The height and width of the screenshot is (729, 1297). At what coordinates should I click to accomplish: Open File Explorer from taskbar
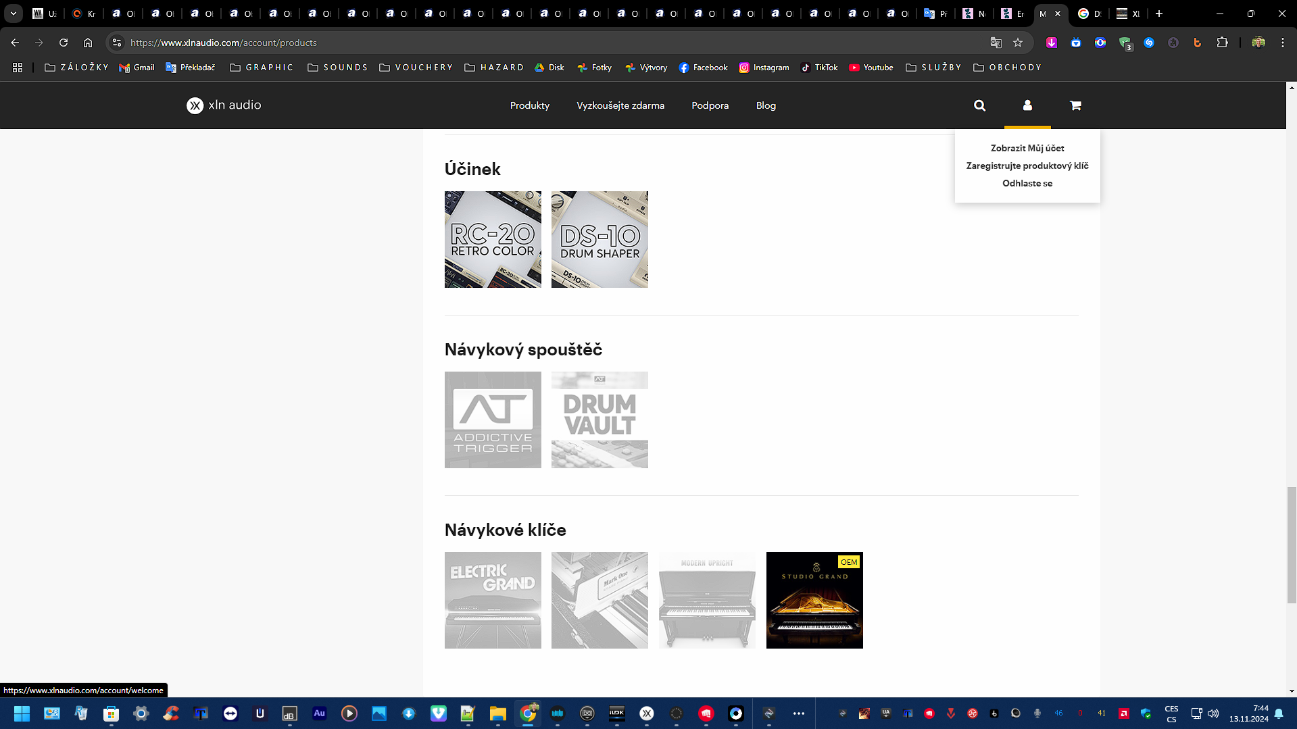tap(498, 713)
